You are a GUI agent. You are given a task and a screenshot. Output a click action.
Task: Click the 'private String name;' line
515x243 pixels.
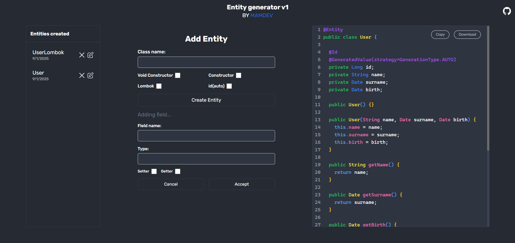point(357,75)
